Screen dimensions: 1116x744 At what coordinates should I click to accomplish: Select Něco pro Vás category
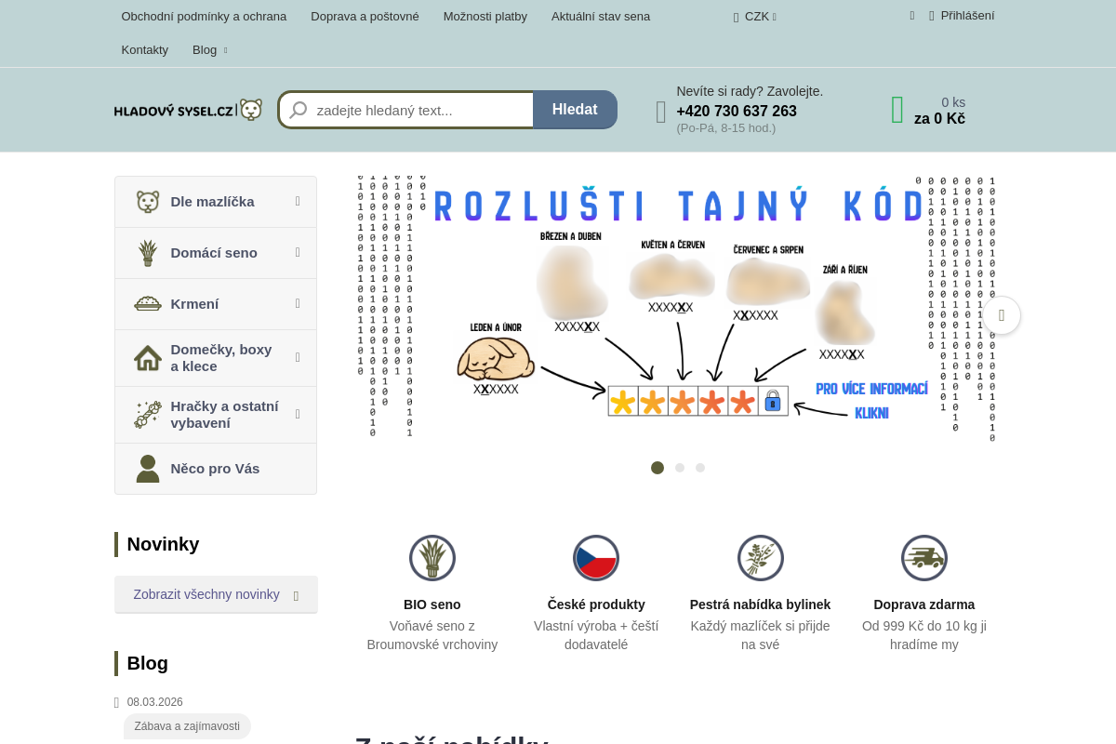pyautogui.click(x=216, y=469)
